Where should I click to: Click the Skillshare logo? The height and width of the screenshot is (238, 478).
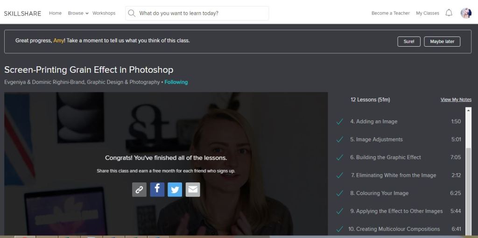point(22,14)
